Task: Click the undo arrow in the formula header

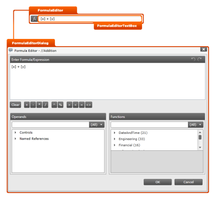Action: (193, 59)
